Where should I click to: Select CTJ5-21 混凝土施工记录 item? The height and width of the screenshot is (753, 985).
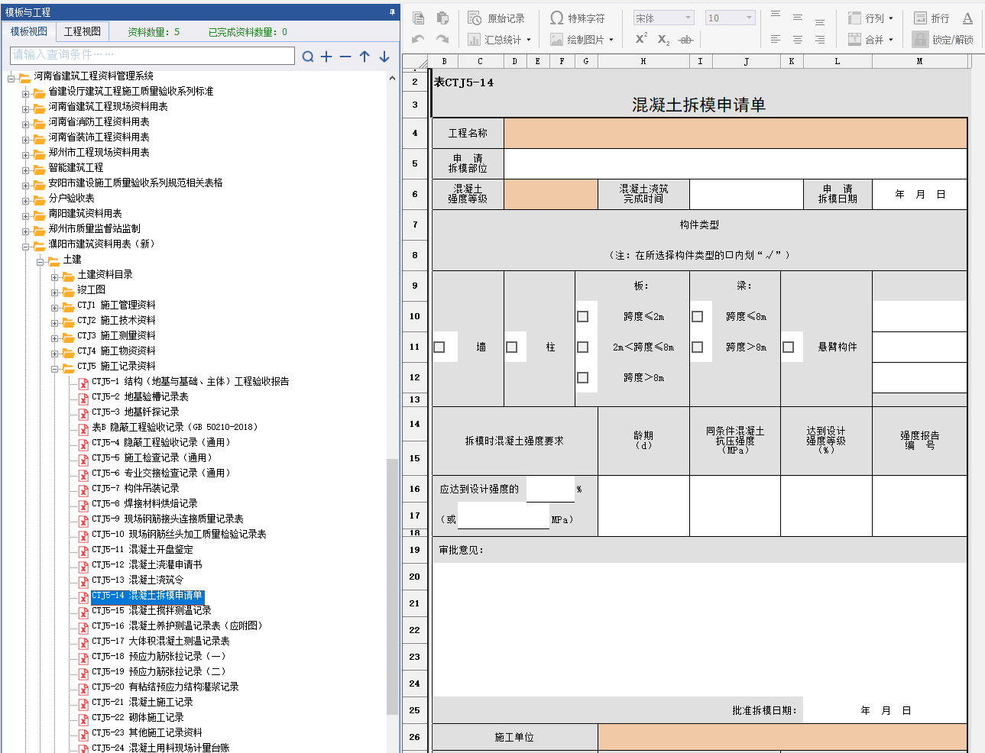coord(142,703)
